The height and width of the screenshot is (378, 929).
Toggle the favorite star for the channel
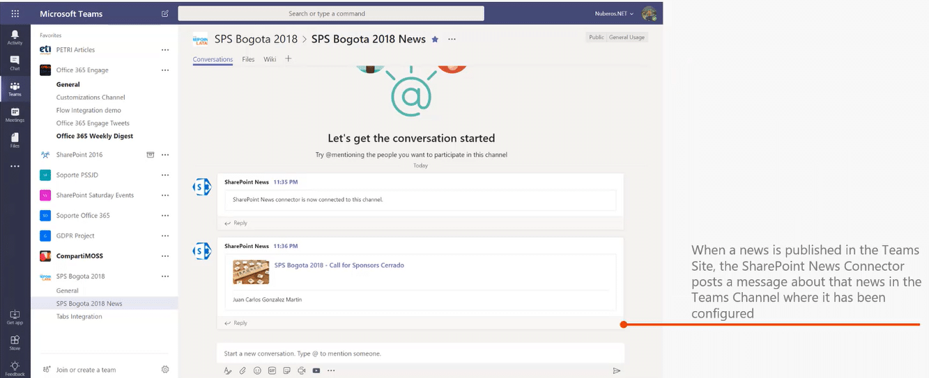click(435, 40)
